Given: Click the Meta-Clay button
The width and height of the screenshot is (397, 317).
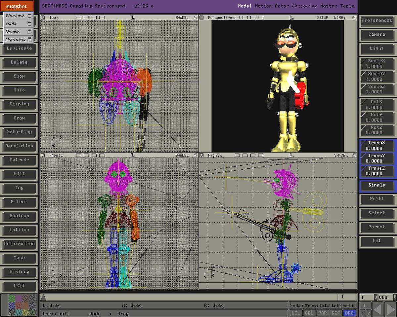Looking at the screenshot, I should pyautogui.click(x=19, y=132).
